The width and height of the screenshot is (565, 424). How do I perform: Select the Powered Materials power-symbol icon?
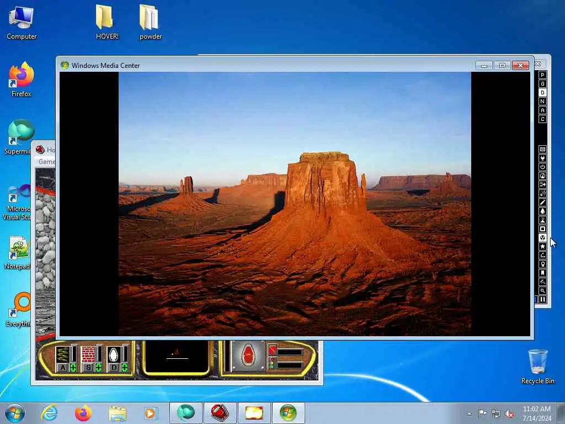[x=543, y=167]
